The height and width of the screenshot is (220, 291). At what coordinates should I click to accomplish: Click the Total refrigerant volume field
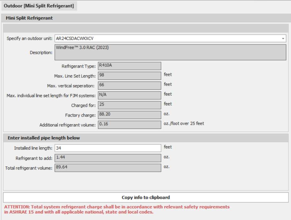[108, 168]
